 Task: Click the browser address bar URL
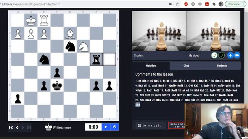[x=30, y=4]
